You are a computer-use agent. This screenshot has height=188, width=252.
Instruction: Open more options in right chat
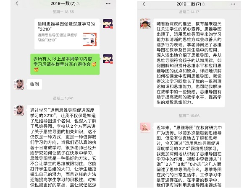(x=233, y=4)
